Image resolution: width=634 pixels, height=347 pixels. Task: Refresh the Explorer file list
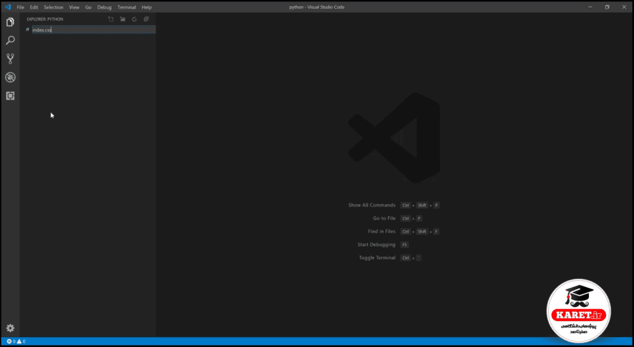pyautogui.click(x=134, y=19)
